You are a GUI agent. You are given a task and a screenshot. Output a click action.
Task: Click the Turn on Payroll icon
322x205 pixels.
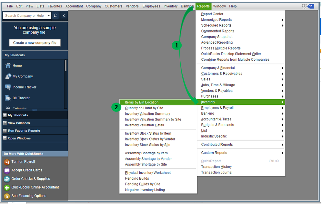7,162
